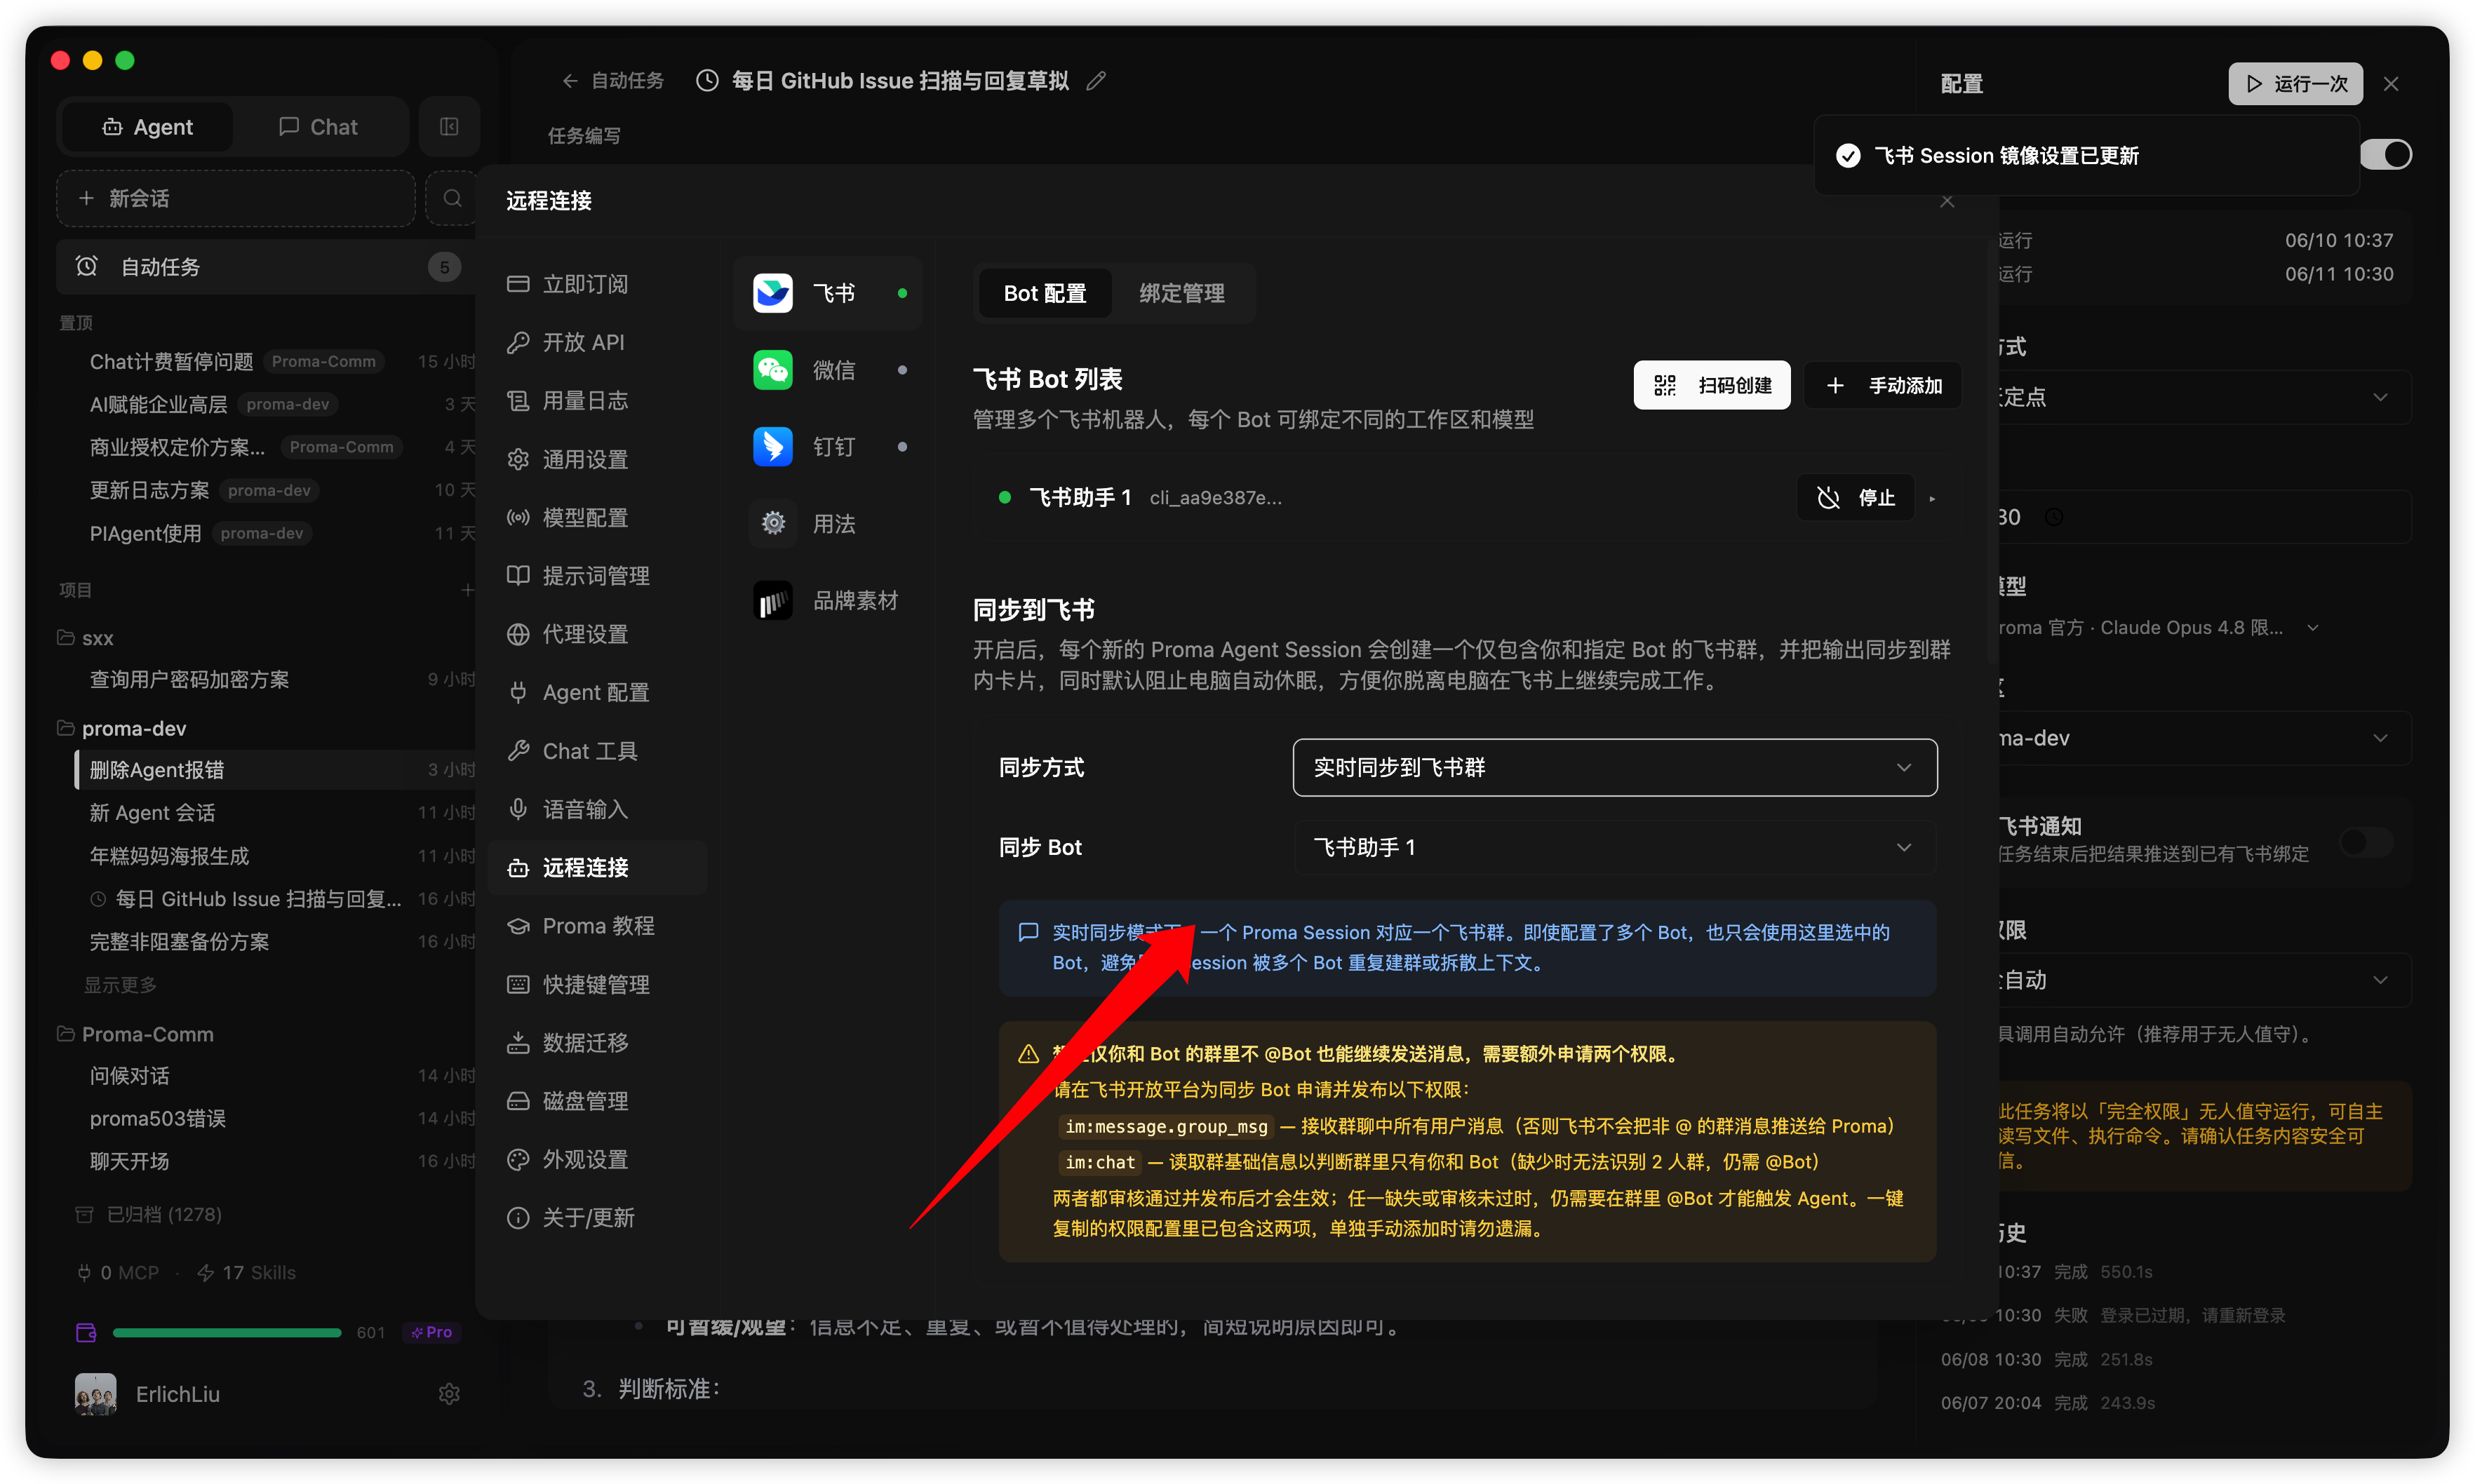Click the green usage progress bar
The image size is (2475, 1484).
(x=227, y=1332)
